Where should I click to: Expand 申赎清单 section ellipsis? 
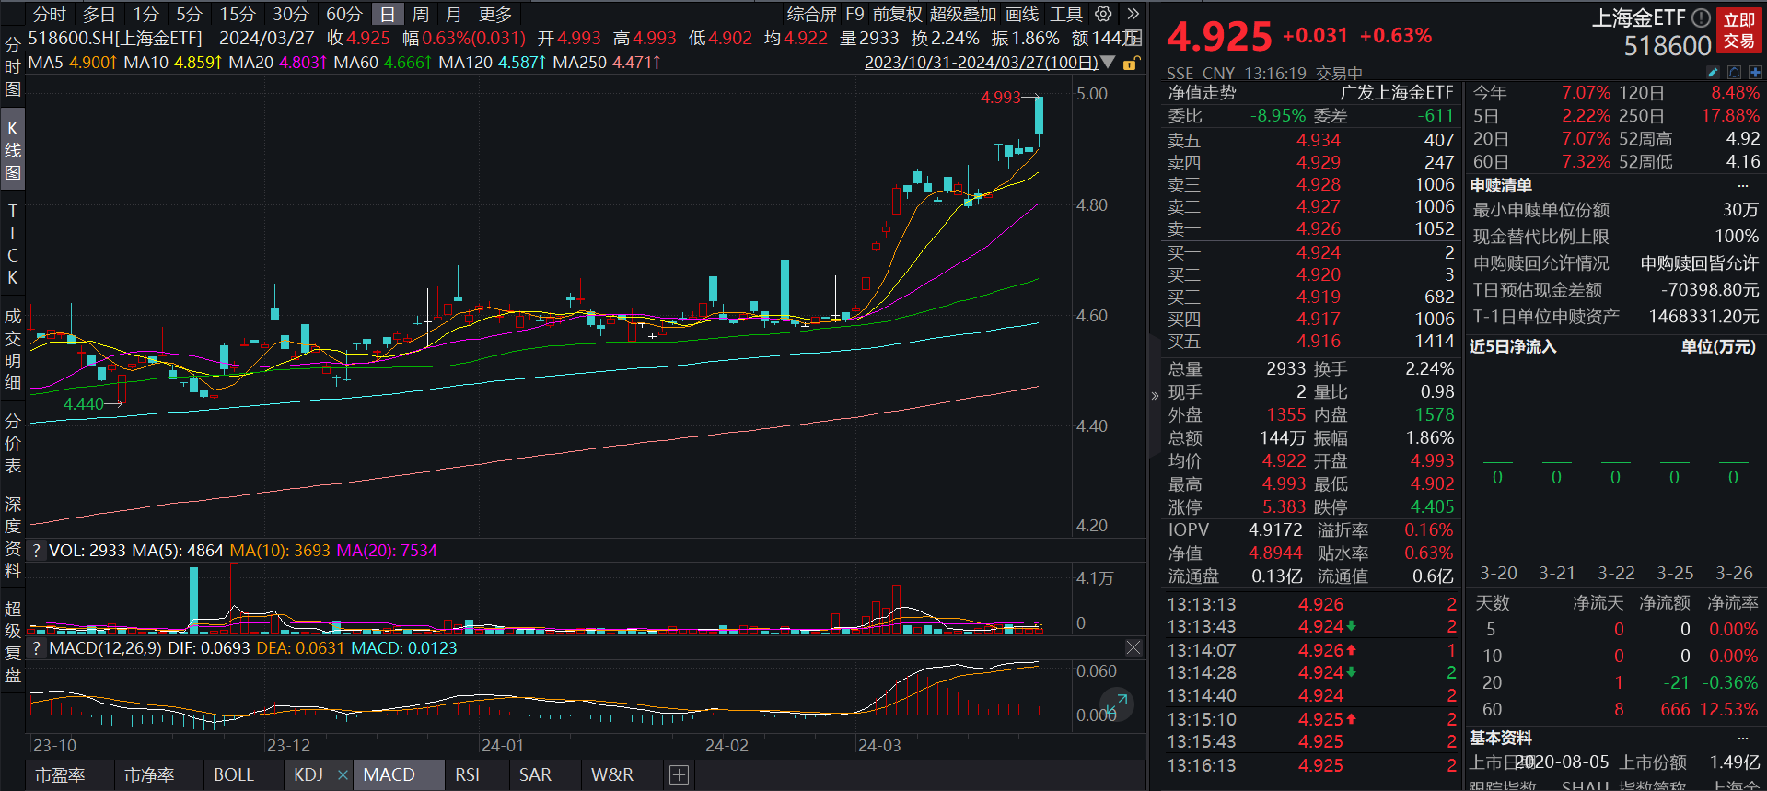[1742, 185]
